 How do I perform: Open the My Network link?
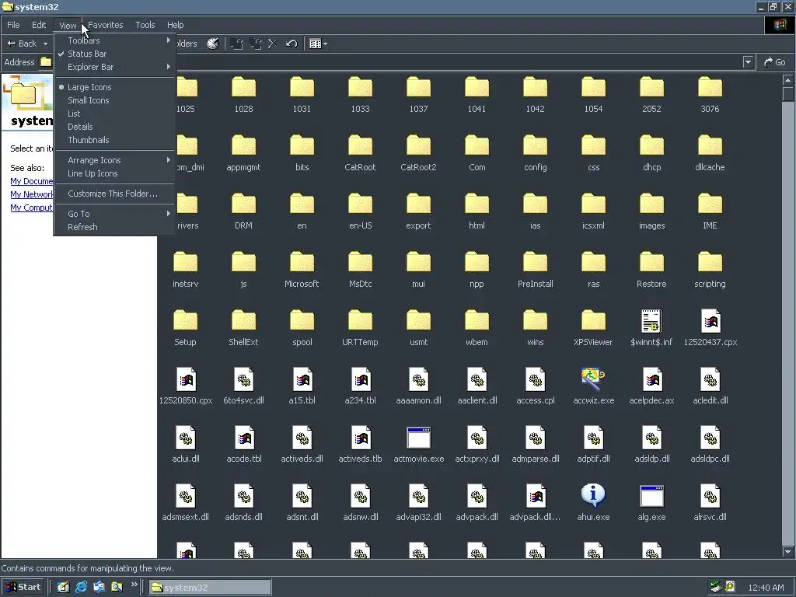(x=31, y=194)
